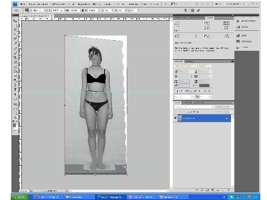Open the Изображение menu
The height and width of the screenshot is (200, 267).
coord(58,4)
